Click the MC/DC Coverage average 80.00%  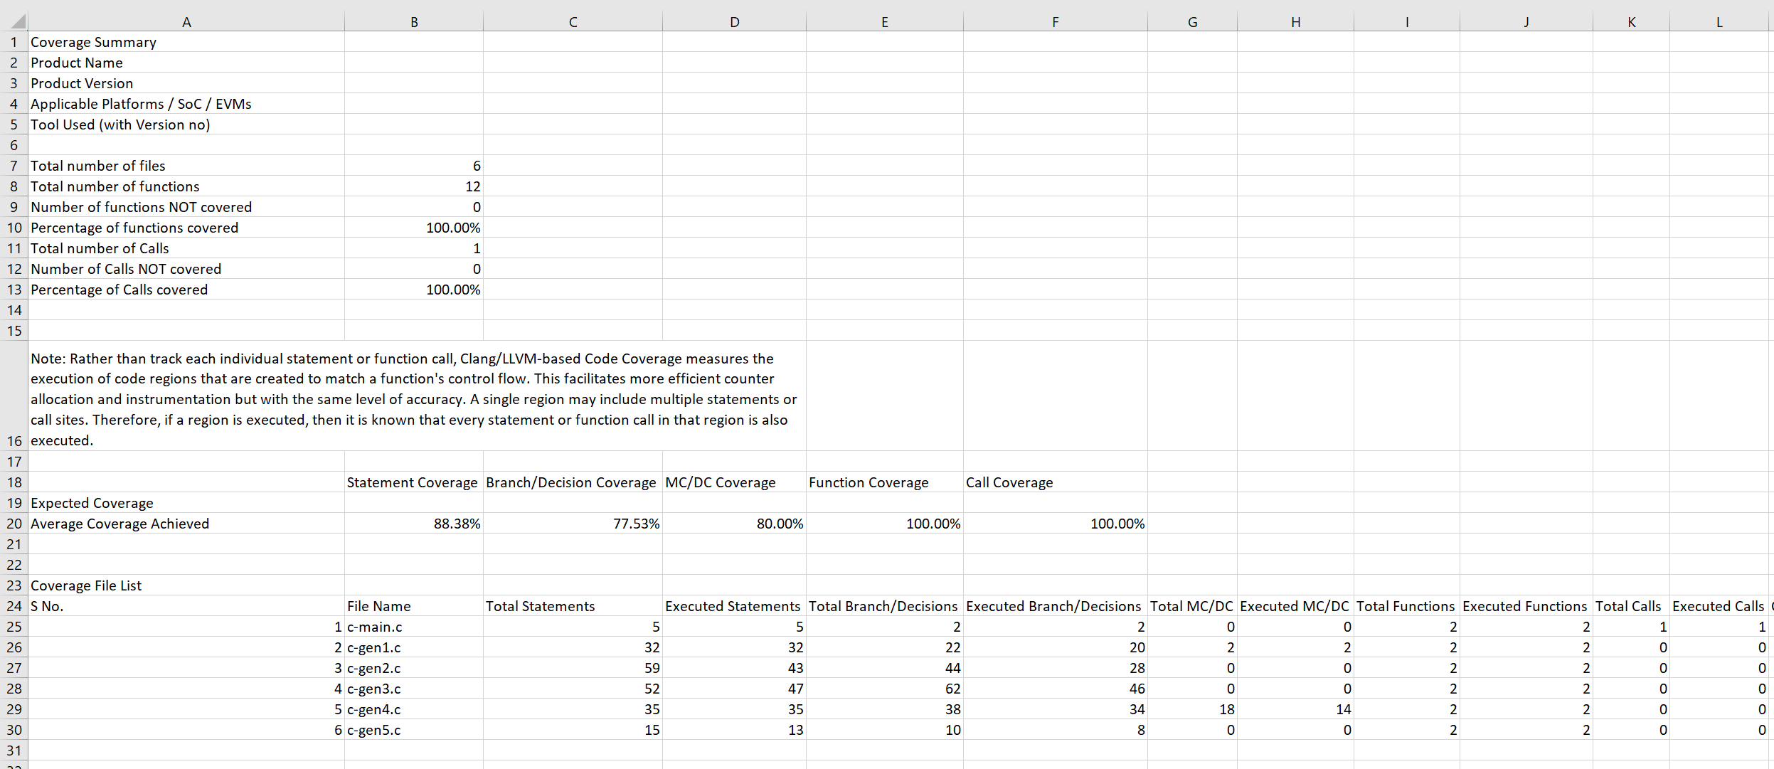(779, 524)
